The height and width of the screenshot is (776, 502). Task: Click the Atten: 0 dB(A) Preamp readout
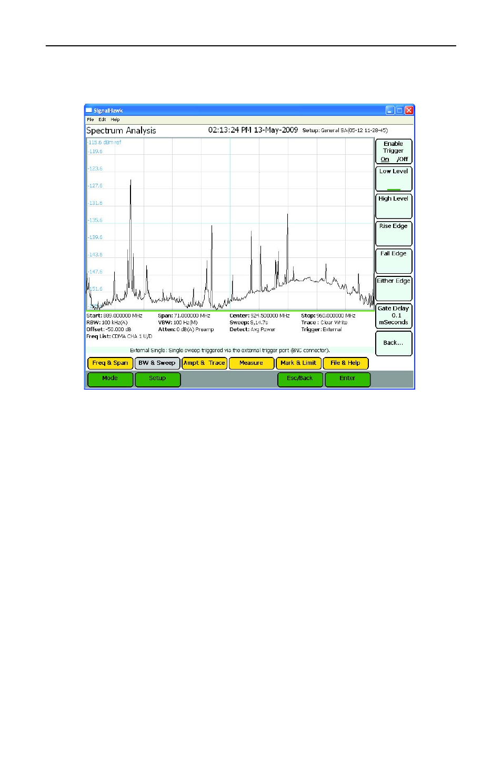tap(186, 330)
